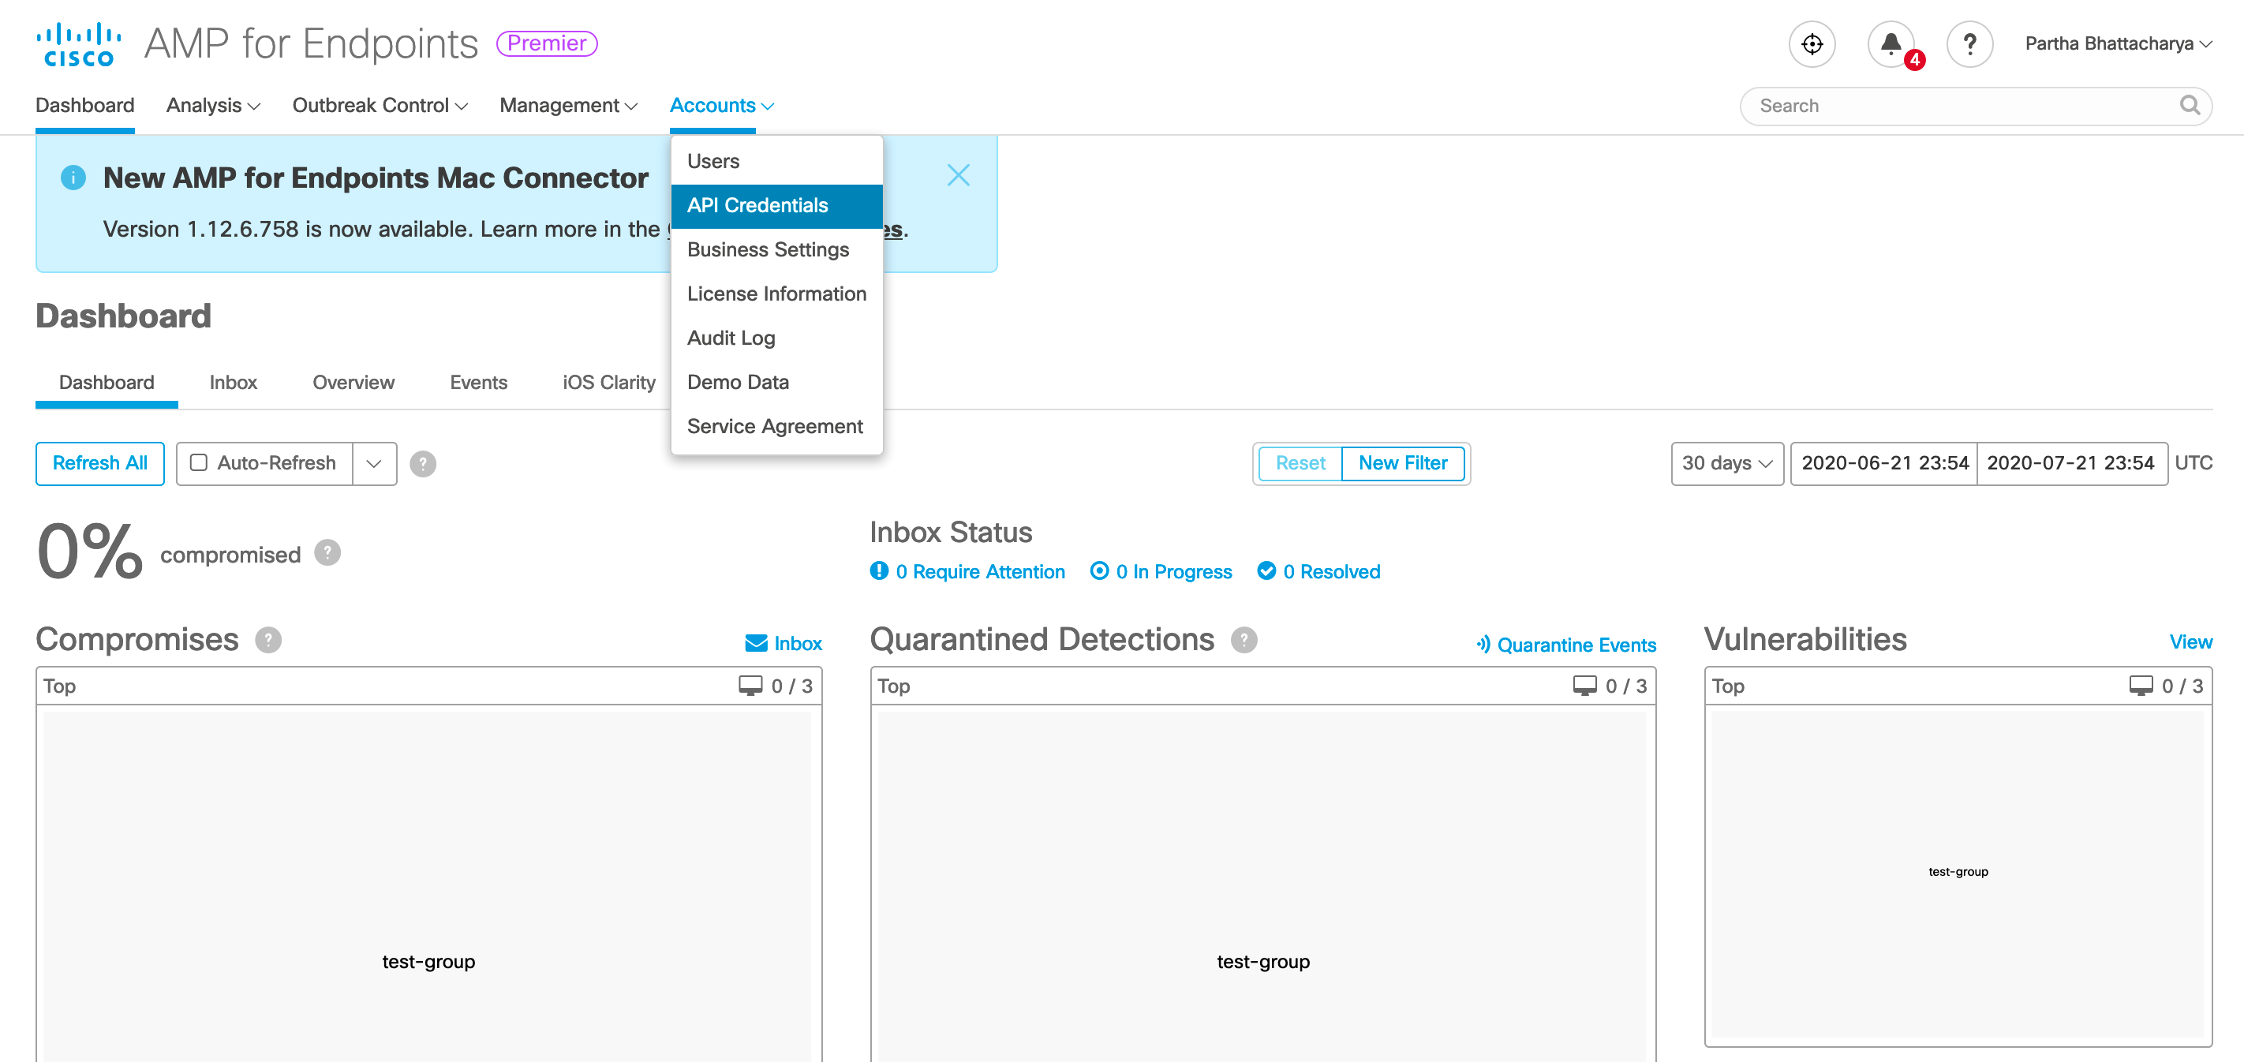Switch to the Events tab
This screenshot has height=1062, width=2244.
[x=478, y=383]
